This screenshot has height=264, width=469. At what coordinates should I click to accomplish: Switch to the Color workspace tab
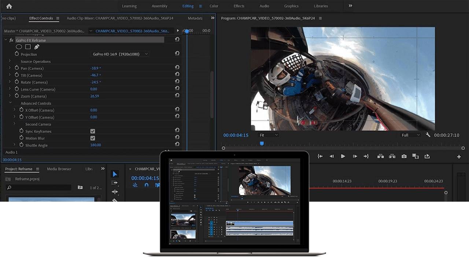(x=214, y=6)
